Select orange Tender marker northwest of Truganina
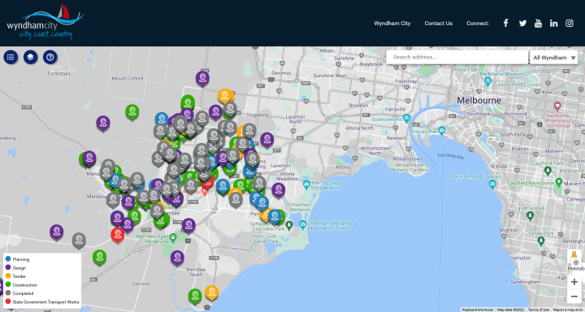Screen dimensions: 585x312 point(225,96)
